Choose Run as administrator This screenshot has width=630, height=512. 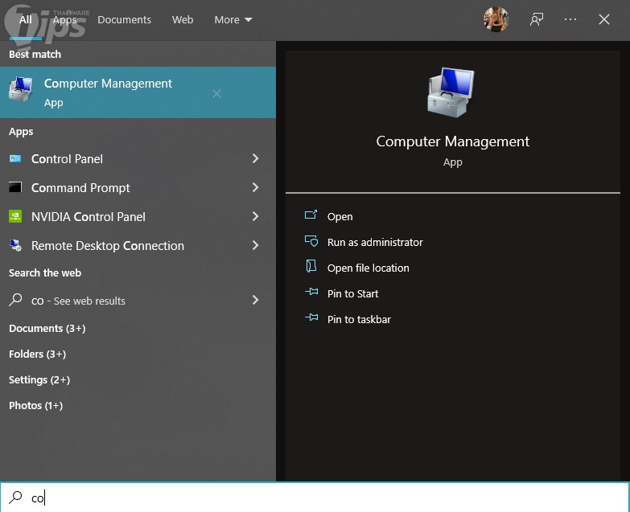(375, 243)
